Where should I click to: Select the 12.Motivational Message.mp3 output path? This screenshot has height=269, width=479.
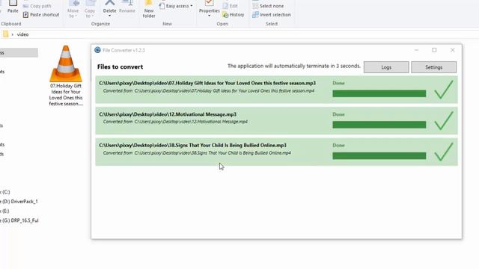point(168,114)
